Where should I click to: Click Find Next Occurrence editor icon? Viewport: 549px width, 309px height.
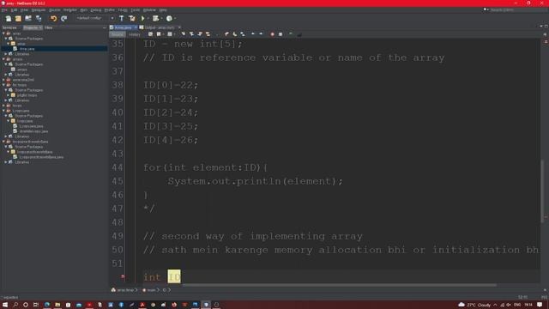pos(200,34)
